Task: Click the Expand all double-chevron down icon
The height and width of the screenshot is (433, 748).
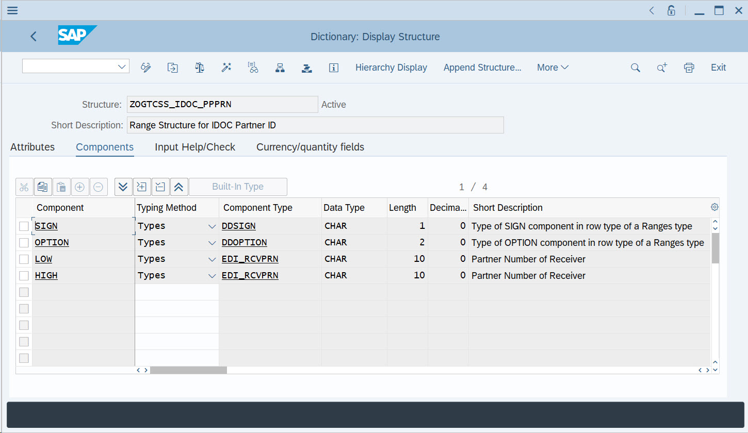Action: point(123,187)
